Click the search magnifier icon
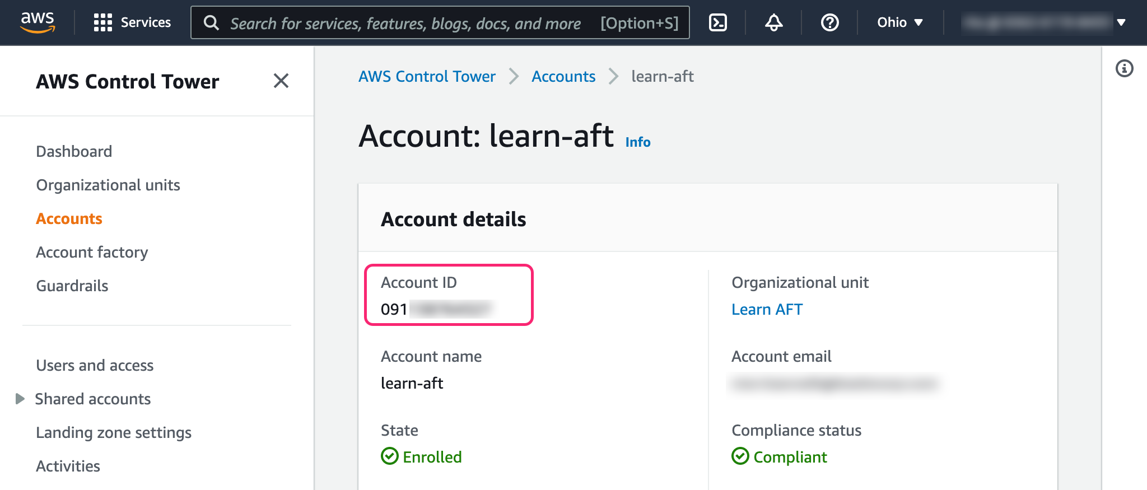The image size is (1147, 490). click(x=211, y=23)
